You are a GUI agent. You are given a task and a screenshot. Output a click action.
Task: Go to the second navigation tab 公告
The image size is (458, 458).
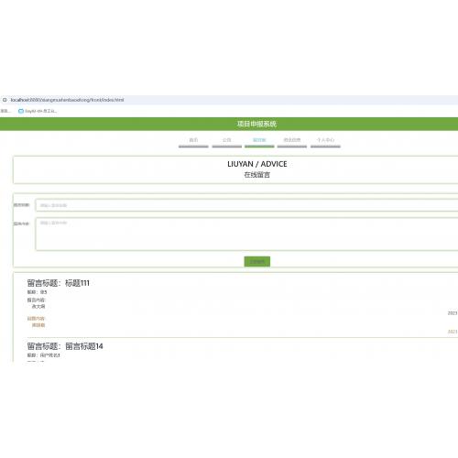coord(226,140)
